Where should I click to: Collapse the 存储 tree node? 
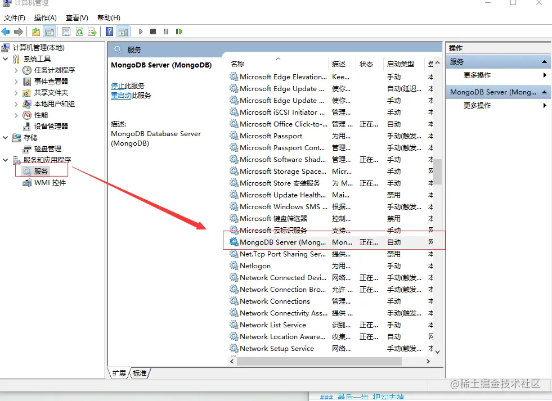(5, 138)
